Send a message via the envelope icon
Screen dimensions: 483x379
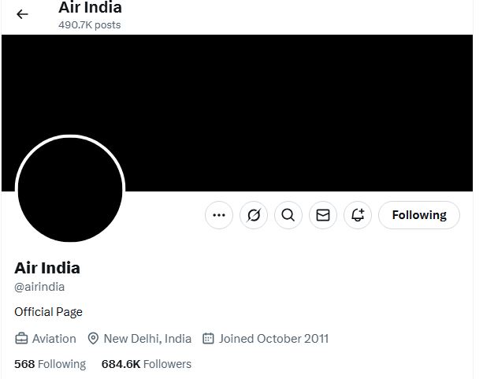(322, 215)
